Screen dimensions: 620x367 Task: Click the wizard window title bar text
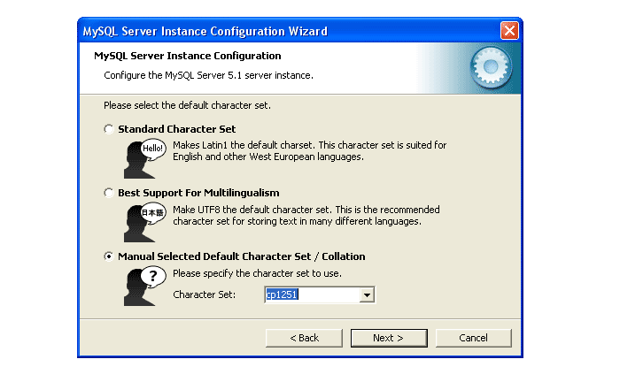pos(205,32)
